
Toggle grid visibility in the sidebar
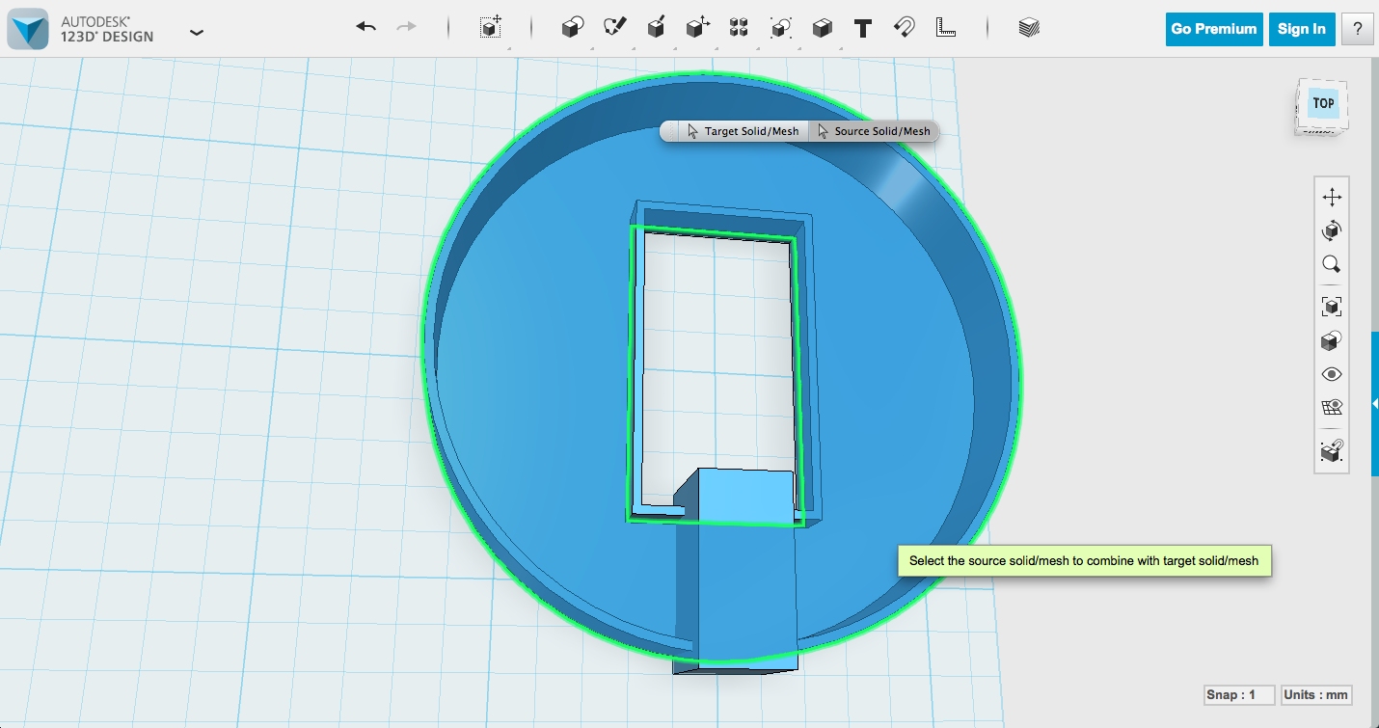tap(1332, 407)
